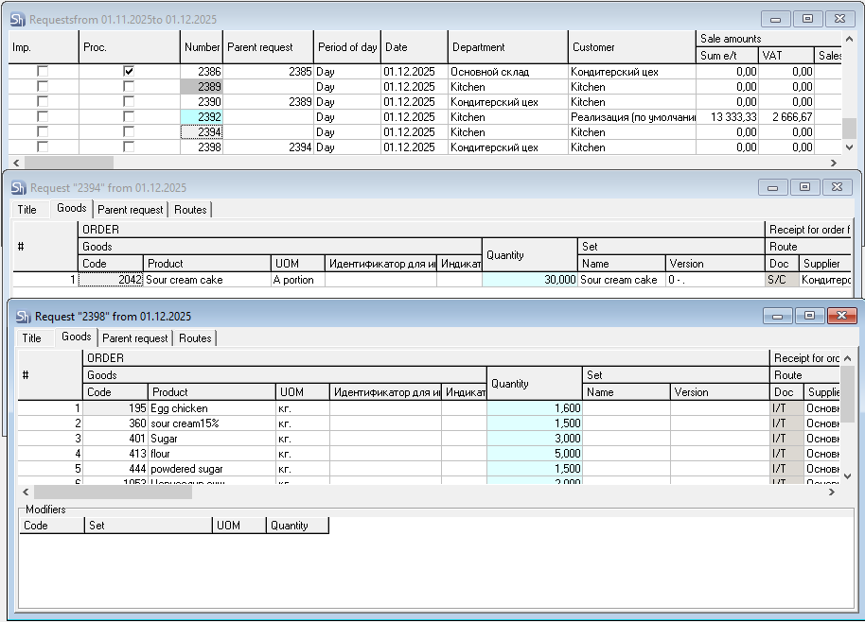The image size is (865, 622).
Task: Open Parent request tab in Request "2394" window
Action: pos(131,210)
